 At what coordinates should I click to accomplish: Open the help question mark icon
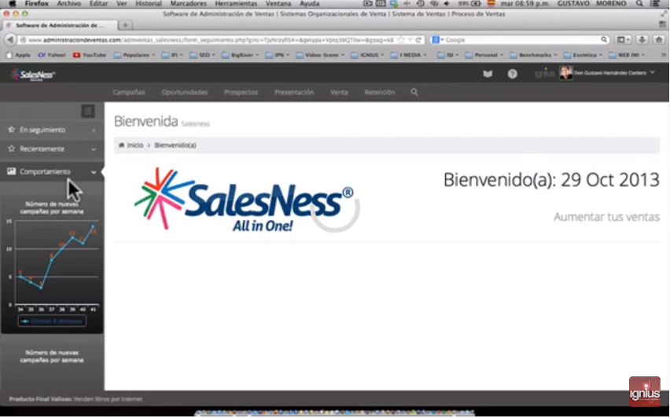point(512,74)
